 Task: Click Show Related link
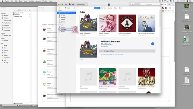pyautogui.click(x=119, y=54)
